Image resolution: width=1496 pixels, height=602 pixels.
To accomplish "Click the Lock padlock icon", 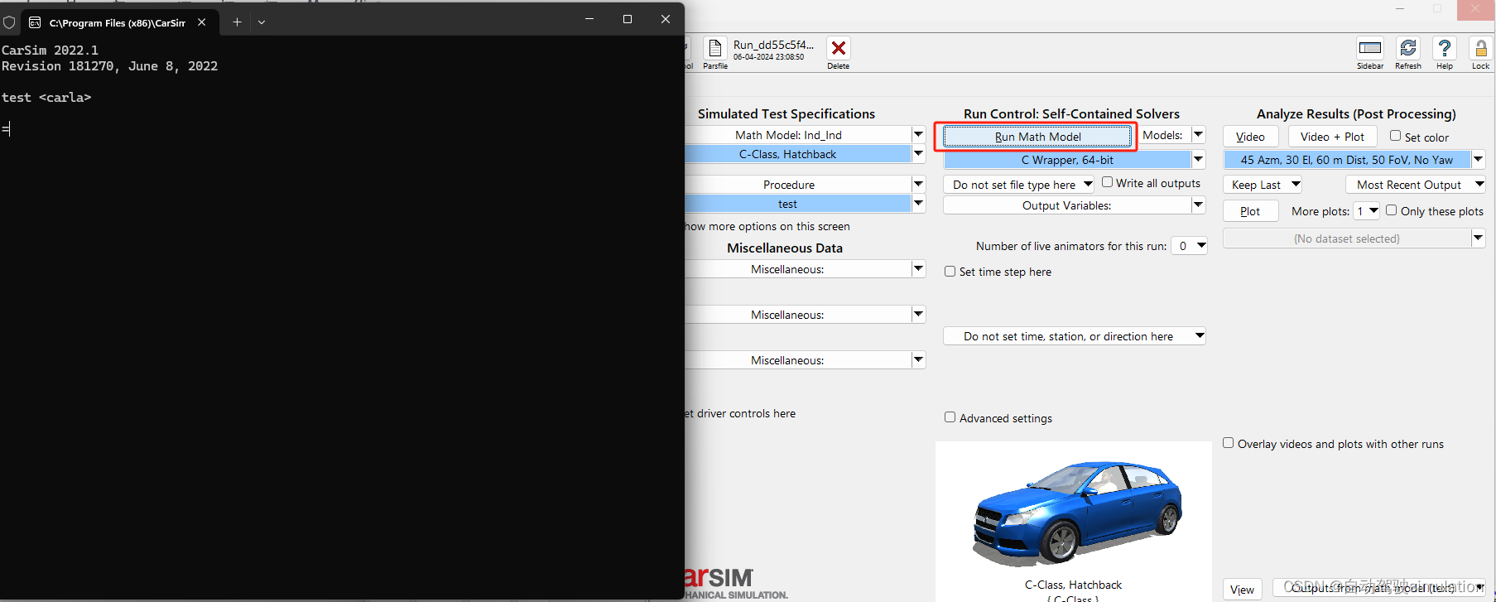I will tap(1480, 48).
